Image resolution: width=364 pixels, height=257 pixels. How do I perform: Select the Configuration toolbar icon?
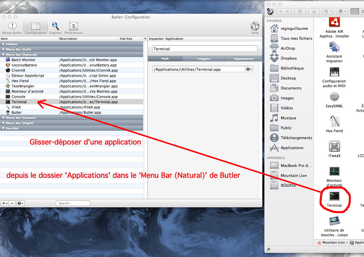point(35,26)
